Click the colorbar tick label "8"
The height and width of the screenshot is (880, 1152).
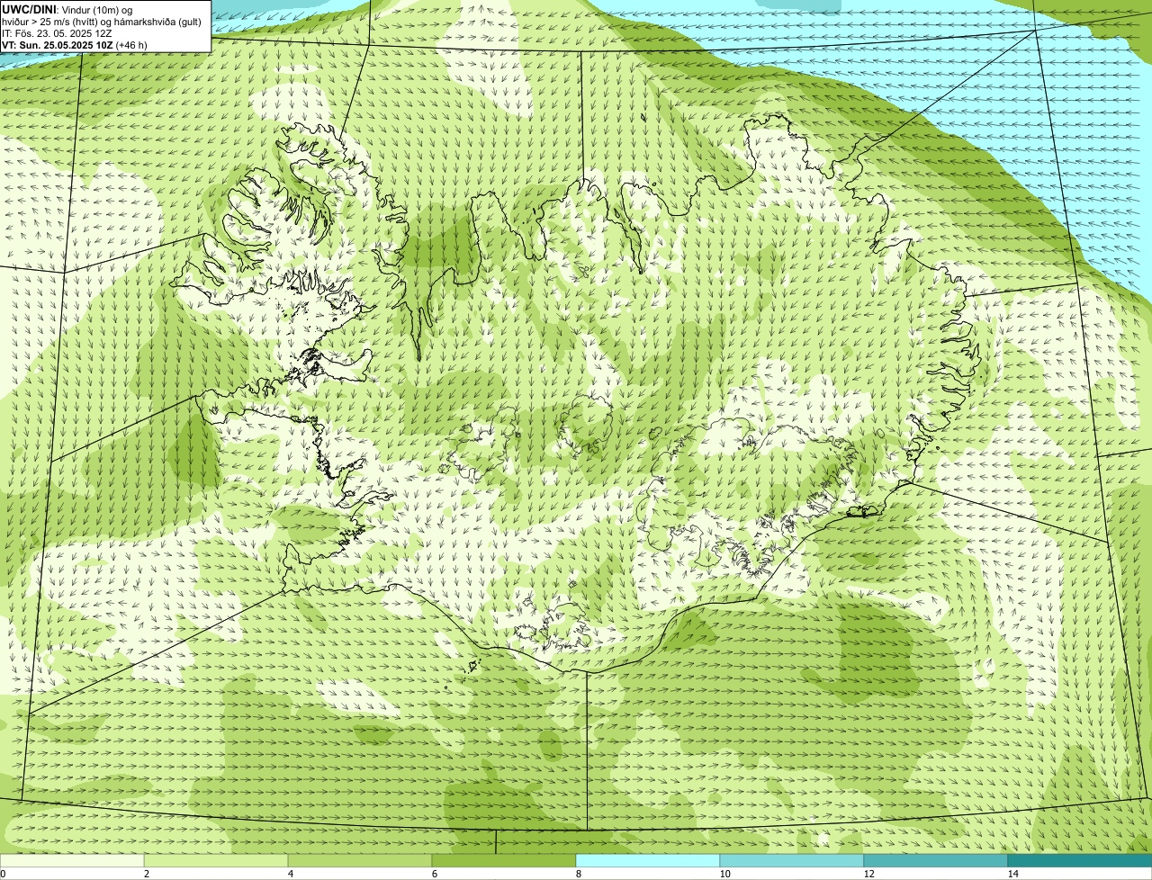[x=578, y=874]
